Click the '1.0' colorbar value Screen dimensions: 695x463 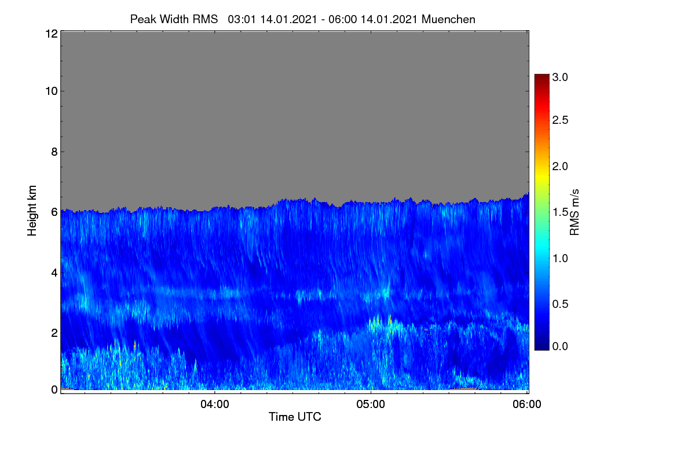560,258
